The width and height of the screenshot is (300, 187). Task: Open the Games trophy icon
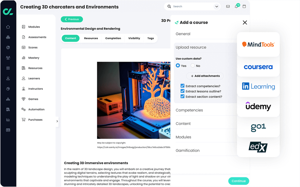(x=24, y=99)
